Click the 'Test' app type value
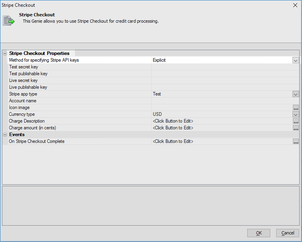 (157, 94)
